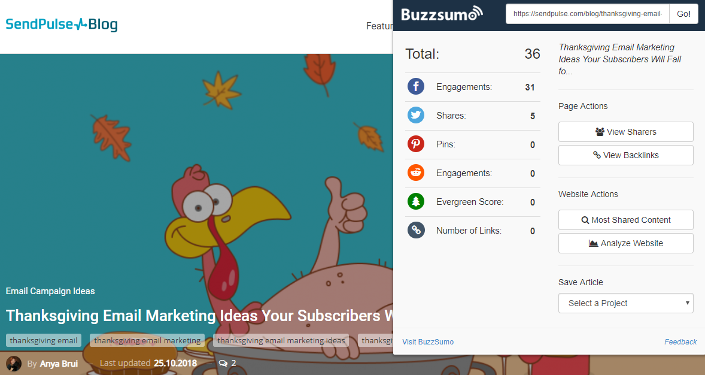
Task: Open View Backlinks
Action: click(x=625, y=155)
